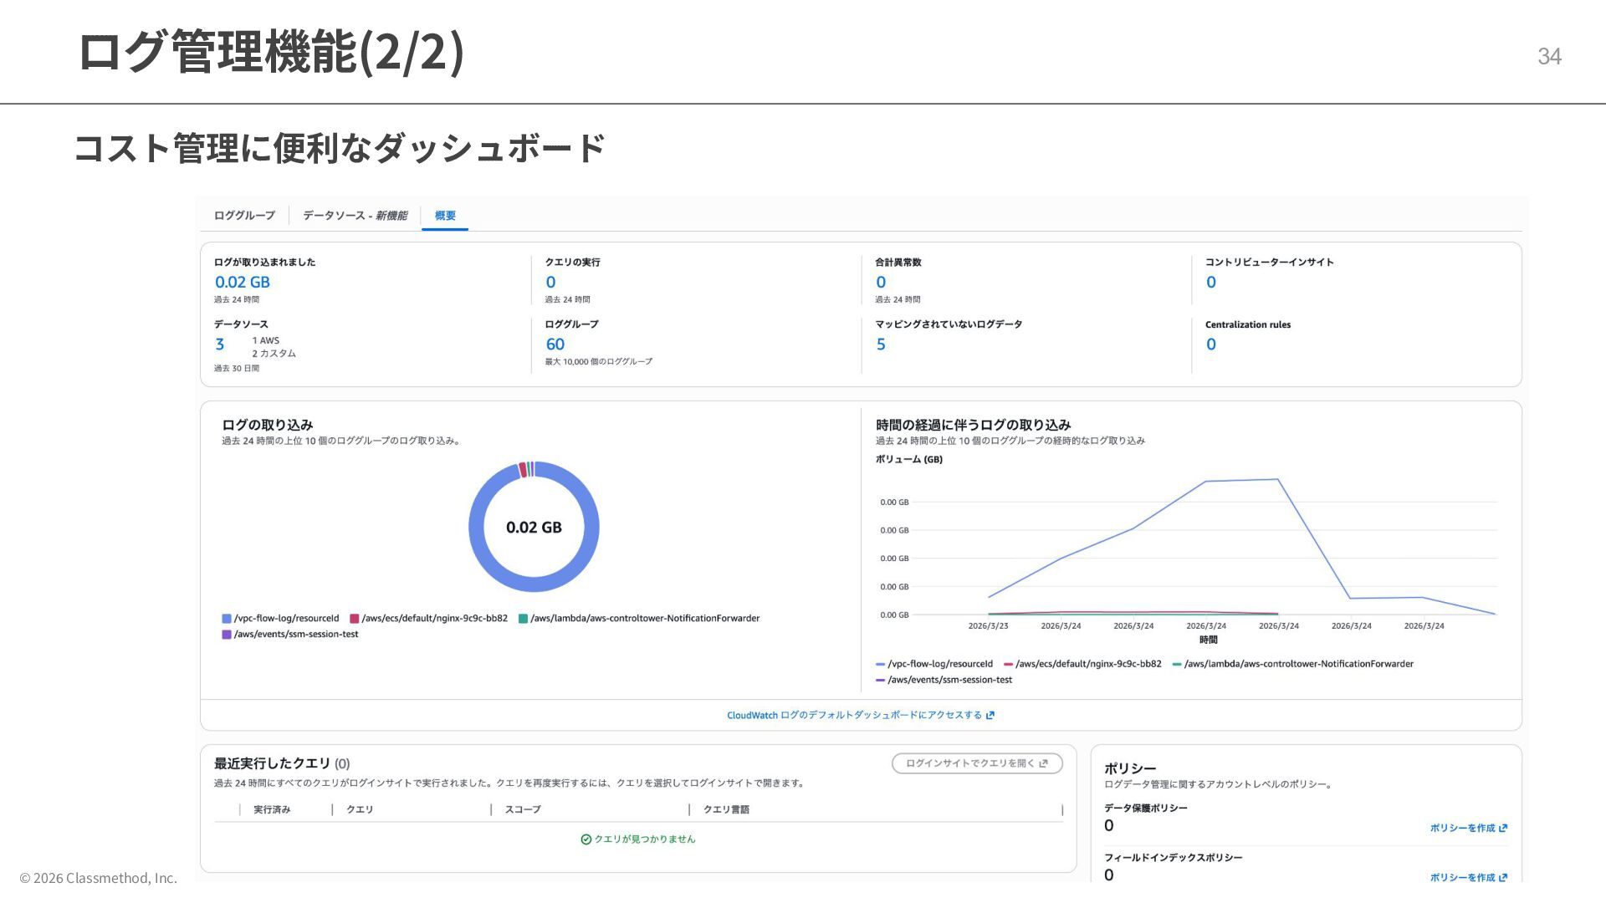Click the 0.02 GB ingested logs value

pos(242,283)
